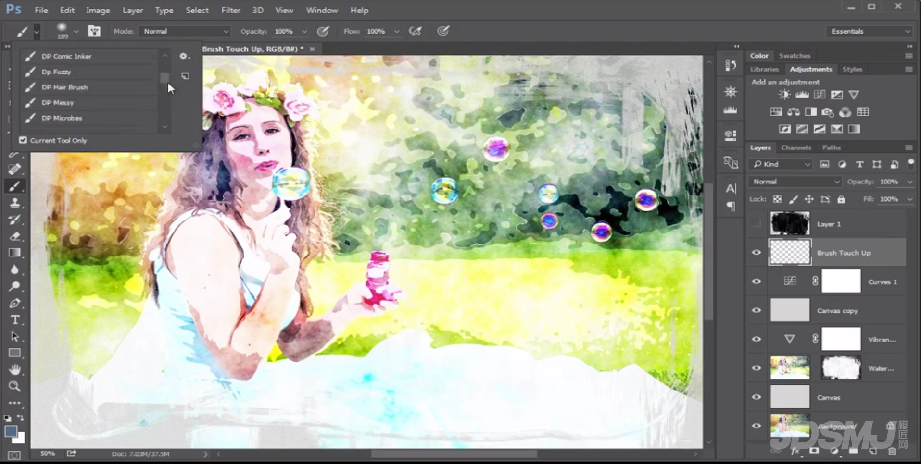
Task: Open the Filter menu
Action: (x=230, y=10)
